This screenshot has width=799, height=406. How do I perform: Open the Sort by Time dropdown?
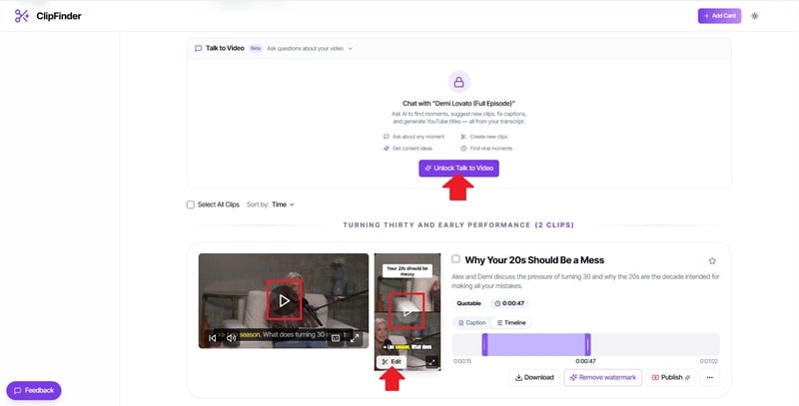click(x=283, y=204)
